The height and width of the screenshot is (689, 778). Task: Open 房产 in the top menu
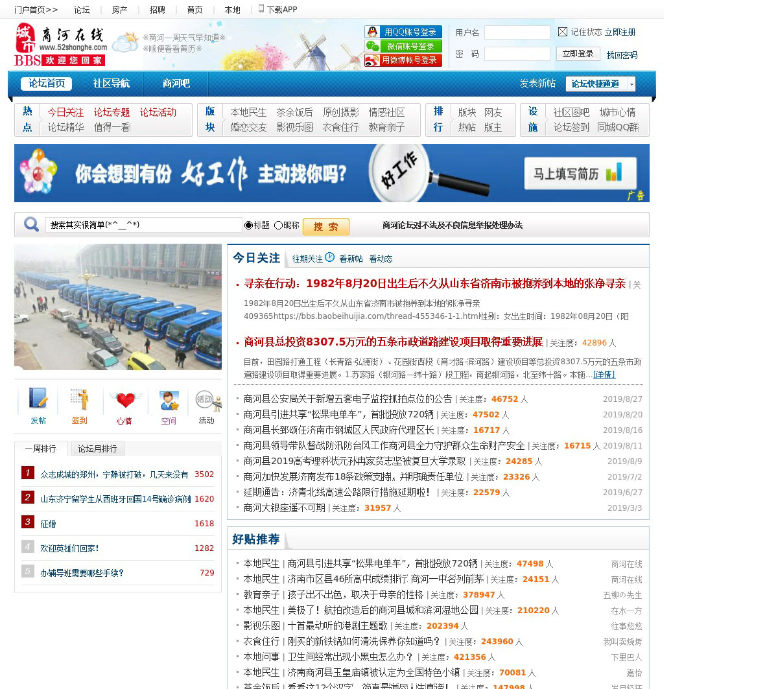[119, 10]
